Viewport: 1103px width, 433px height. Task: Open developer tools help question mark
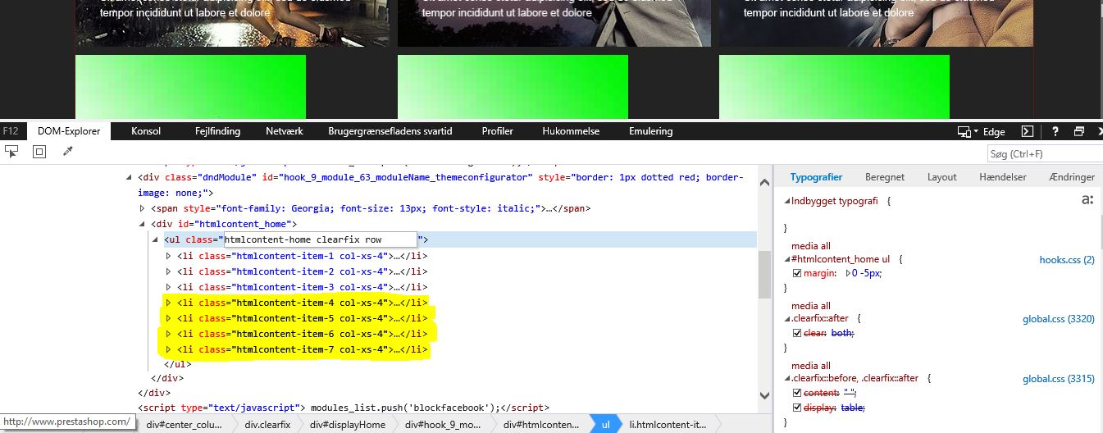coord(1055,131)
